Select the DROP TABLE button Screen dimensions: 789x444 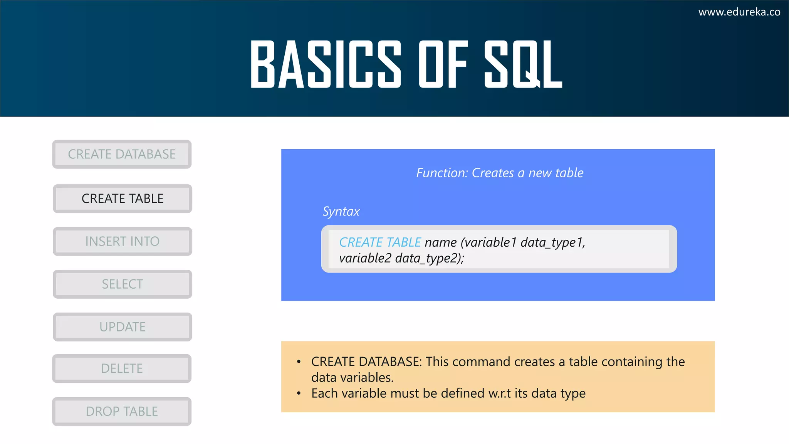click(122, 411)
